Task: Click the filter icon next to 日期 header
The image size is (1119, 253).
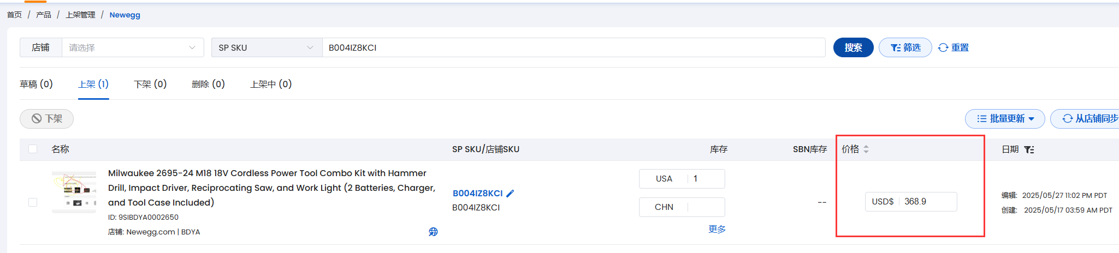Action: point(1029,149)
